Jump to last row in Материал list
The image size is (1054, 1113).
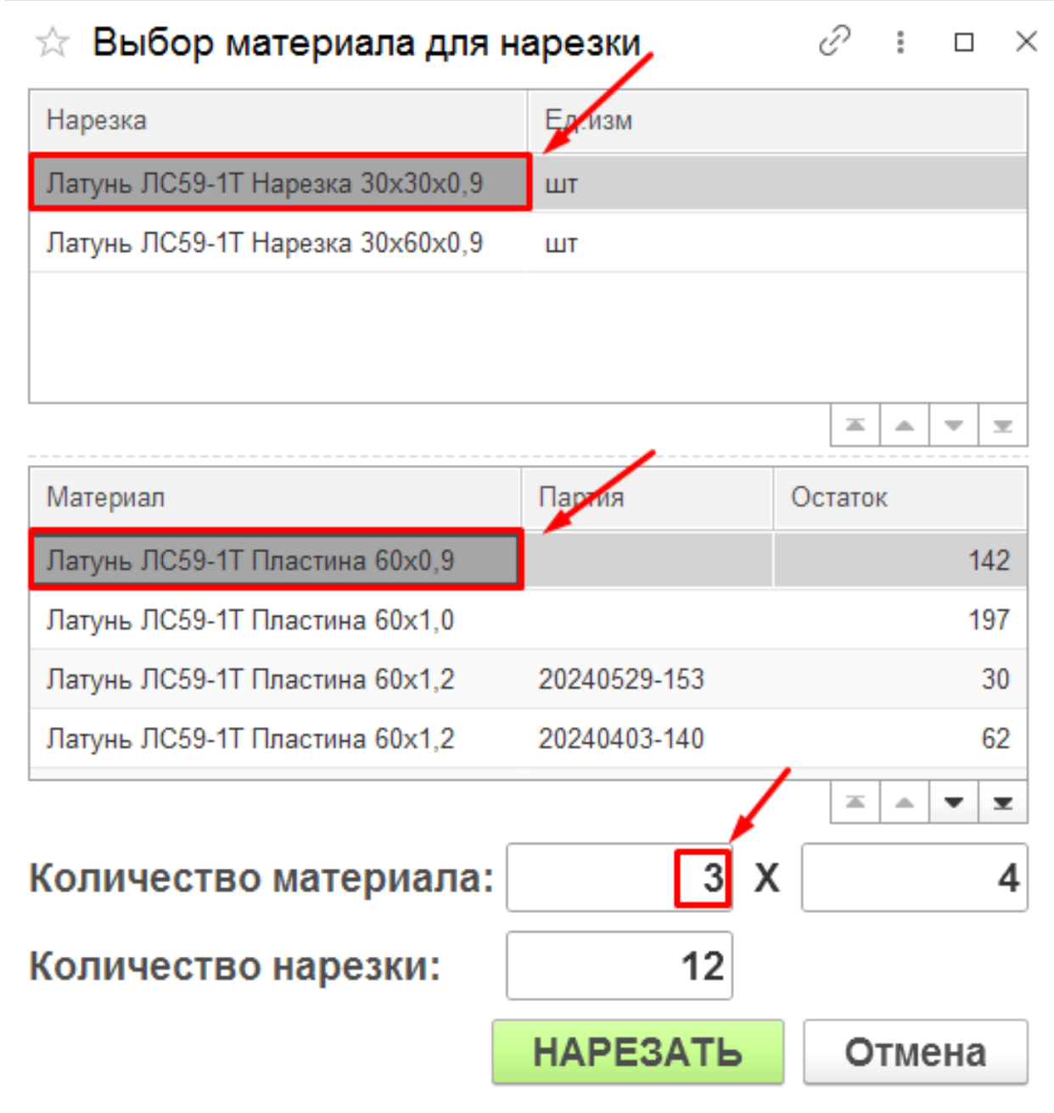[x=1003, y=802]
